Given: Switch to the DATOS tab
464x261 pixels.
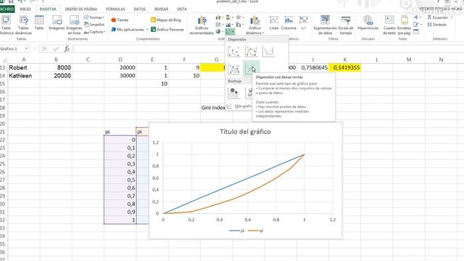Looking at the screenshot, I should 140,9.
